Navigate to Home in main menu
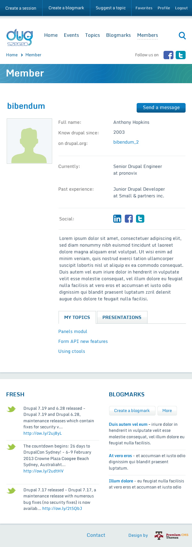This screenshot has height=547, width=192. click(51, 35)
